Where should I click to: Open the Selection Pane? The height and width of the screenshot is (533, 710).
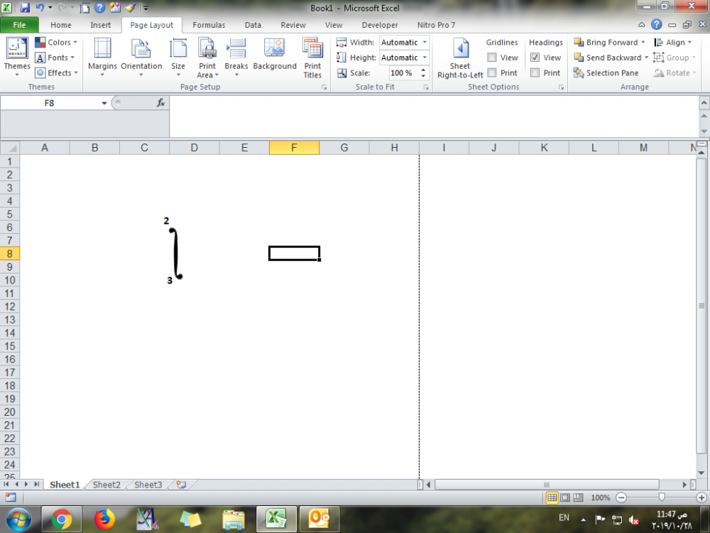(x=606, y=73)
